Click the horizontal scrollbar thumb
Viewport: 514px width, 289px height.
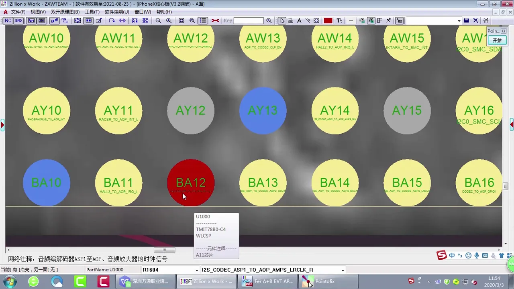(x=164, y=250)
